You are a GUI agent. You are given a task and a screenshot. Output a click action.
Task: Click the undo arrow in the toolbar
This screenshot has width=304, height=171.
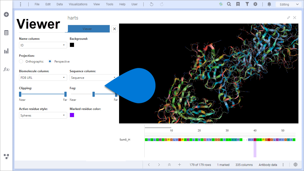click(151, 4)
